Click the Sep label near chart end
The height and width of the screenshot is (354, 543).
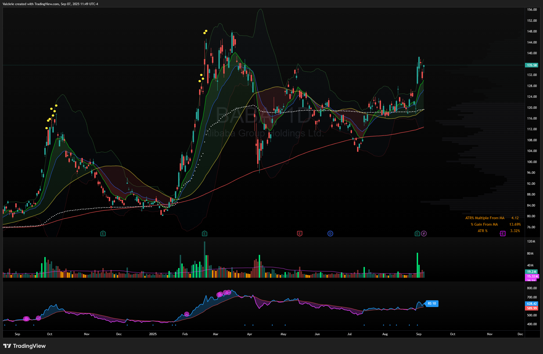click(x=419, y=334)
